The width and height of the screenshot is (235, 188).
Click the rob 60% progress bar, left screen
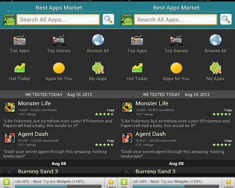coord(58,186)
